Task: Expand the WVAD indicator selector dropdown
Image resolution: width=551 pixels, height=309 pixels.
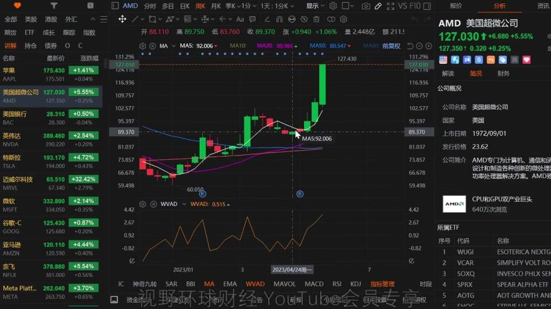Action: 184,204
